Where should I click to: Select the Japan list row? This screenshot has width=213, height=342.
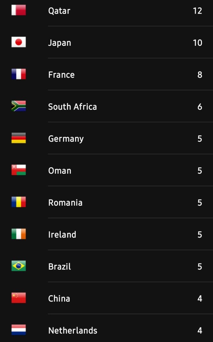(59, 43)
